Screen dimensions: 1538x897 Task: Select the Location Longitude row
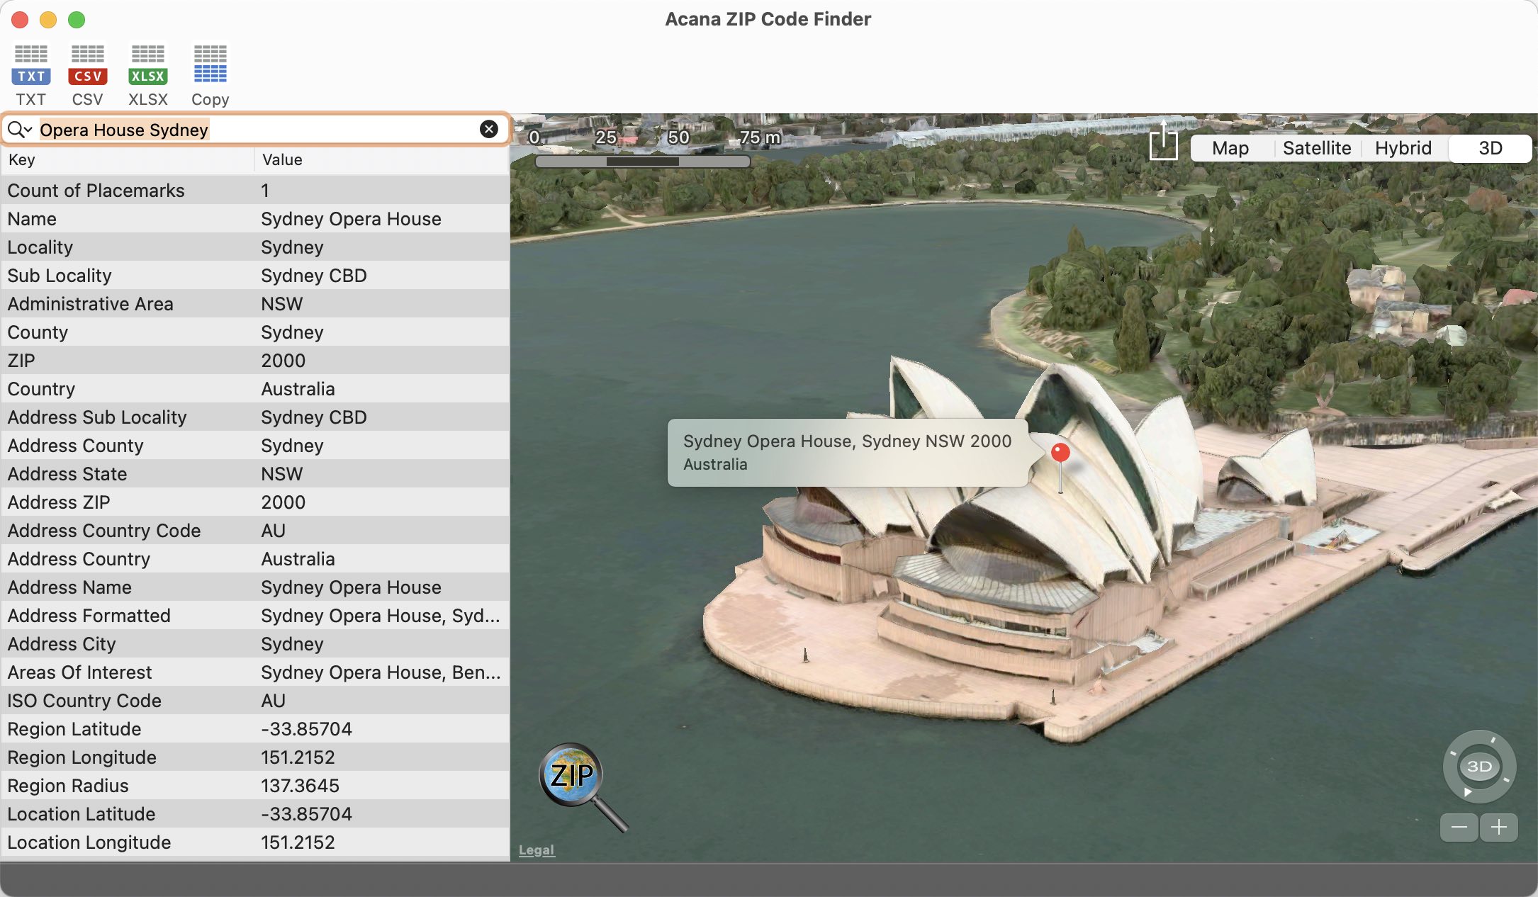pyautogui.click(x=255, y=842)
